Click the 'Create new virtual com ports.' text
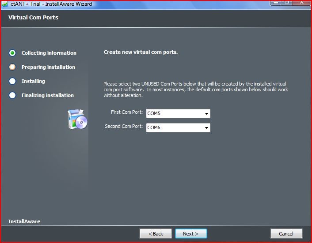The height and width of the screenshot is (243, 312). click(141, 52)
